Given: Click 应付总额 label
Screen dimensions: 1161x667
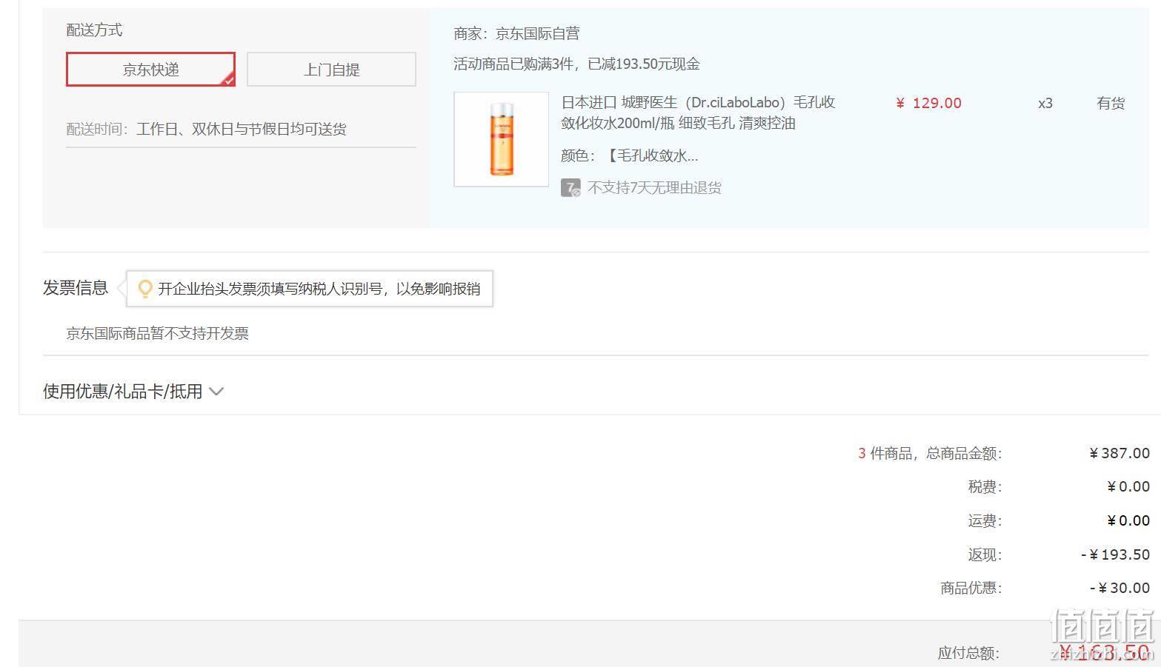Looking at the screenshot, I should [x=969, y=653].
